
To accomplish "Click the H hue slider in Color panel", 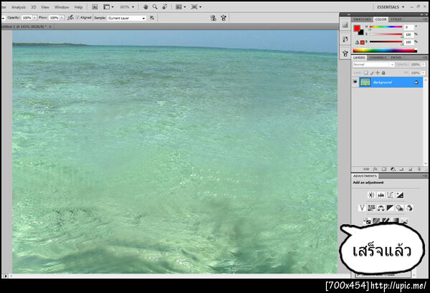I will [x=386, y=27].
